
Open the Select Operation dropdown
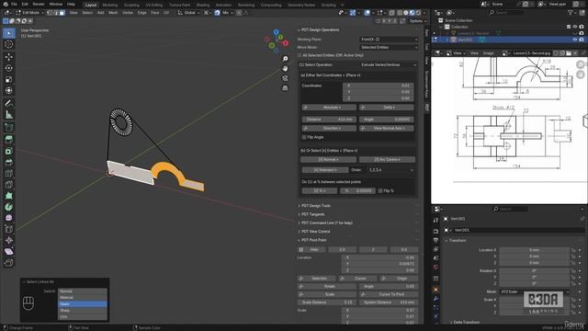click(389, 65)
